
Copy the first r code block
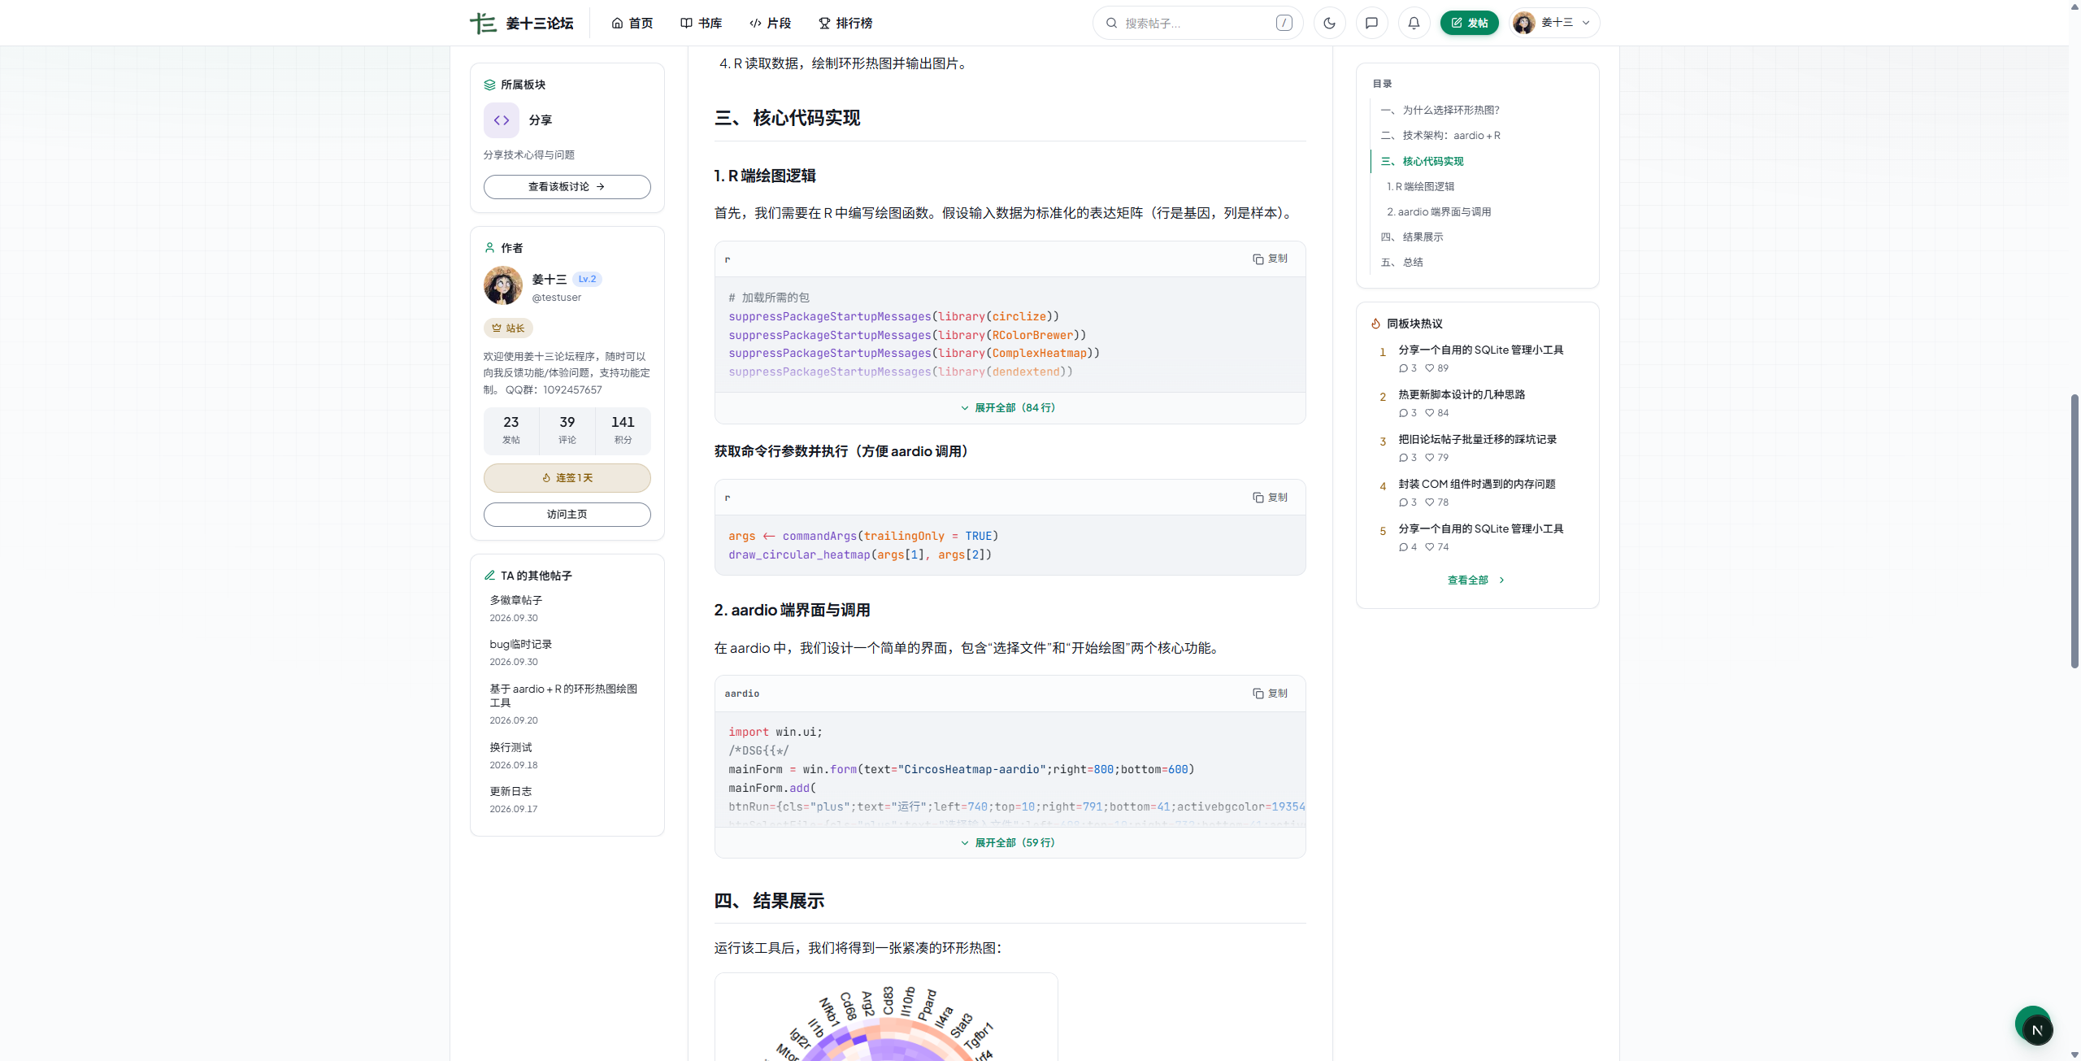[1270, 259]
